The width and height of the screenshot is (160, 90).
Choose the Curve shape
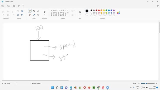pos(54,10)
